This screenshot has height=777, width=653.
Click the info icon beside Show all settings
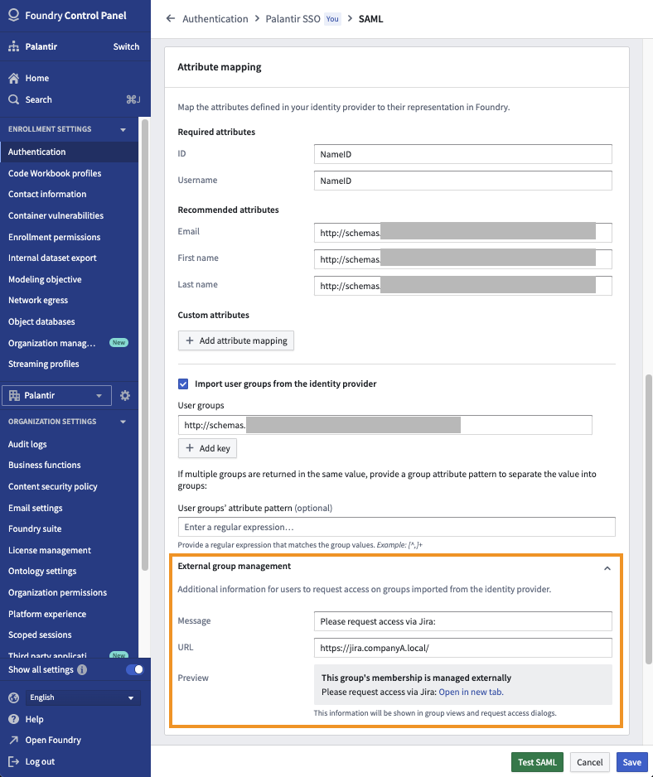pyautogui.click(x=82, y=669)
